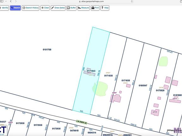Click the LA HWY 42 road label
This screenshot has height=136, width=182.
(82, 122)
